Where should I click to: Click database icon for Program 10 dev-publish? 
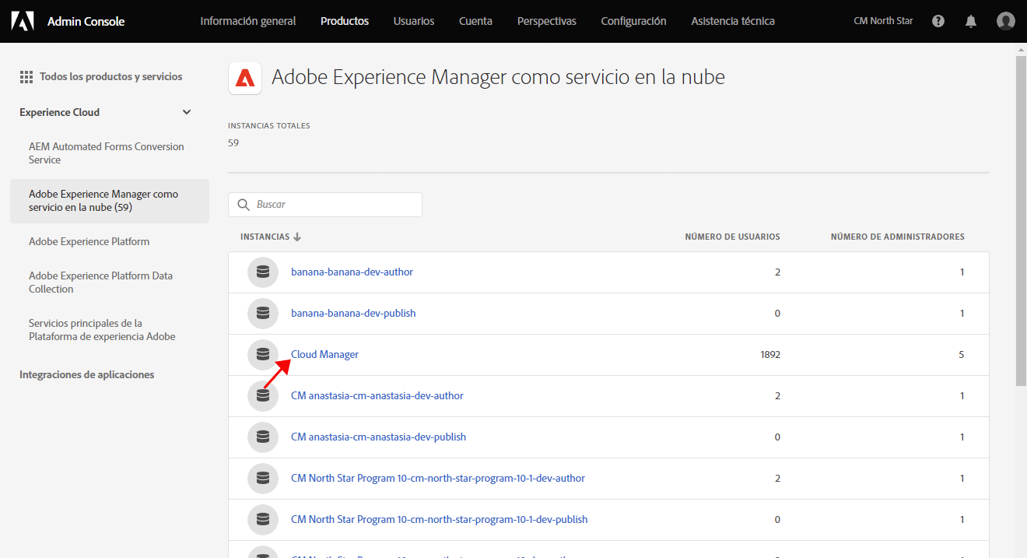(263, 520)
